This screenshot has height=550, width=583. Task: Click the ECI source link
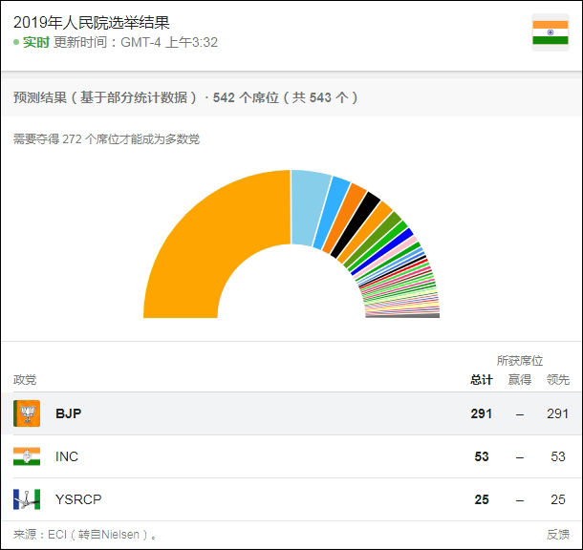(x=52, y=535)
